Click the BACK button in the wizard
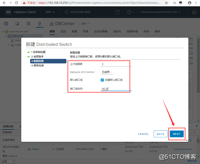Screen dimensions: 200x164 161,134
